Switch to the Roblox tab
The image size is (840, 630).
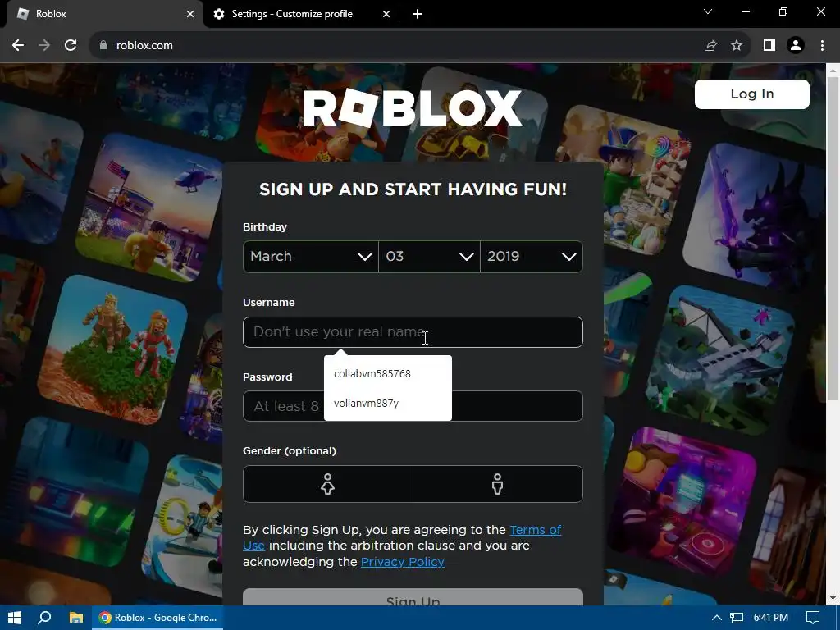pyautogui.click(x=102, y=14)
